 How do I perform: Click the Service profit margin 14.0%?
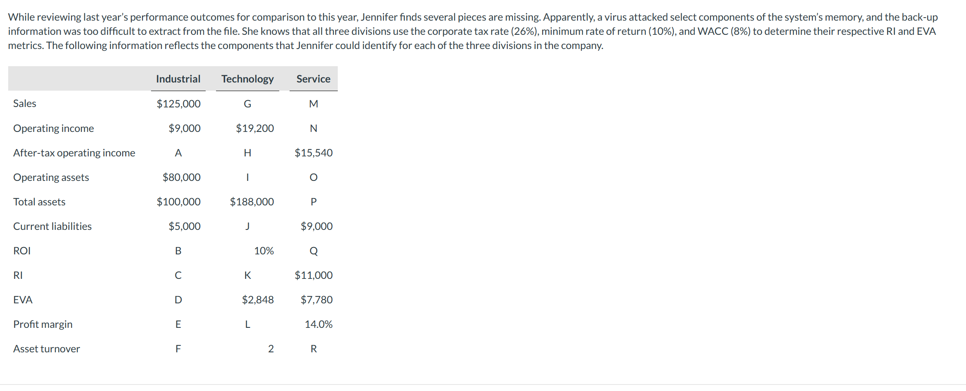(x=318, y=324)
